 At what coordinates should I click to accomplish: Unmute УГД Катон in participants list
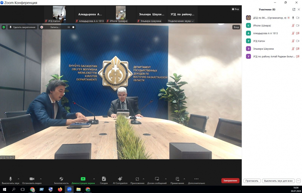(x=293, y=41)
